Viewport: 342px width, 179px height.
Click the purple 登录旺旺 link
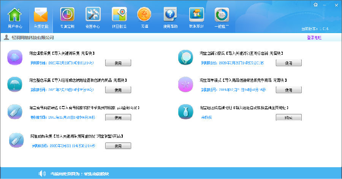(x=314, y=38)
